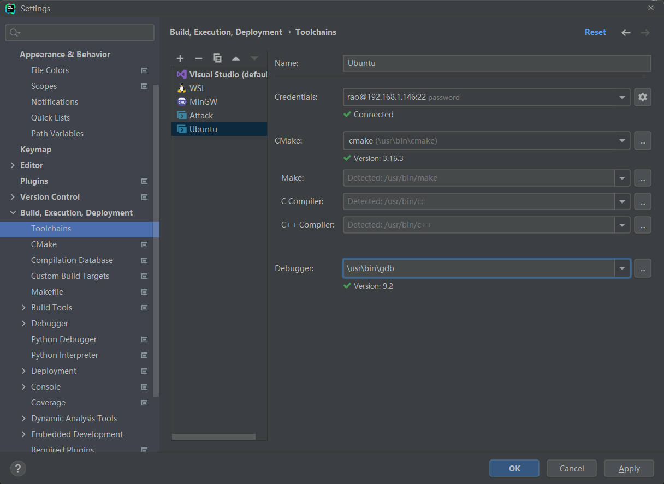Expand the Editor settings group
The width and height of the screenshot is (664, 484).
(13, 165)
